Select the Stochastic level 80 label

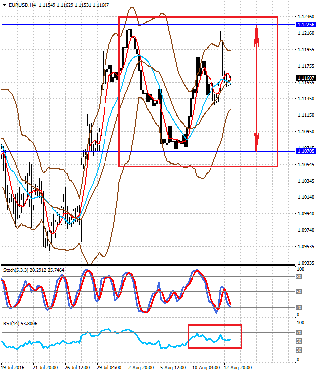tap(299, 277)
